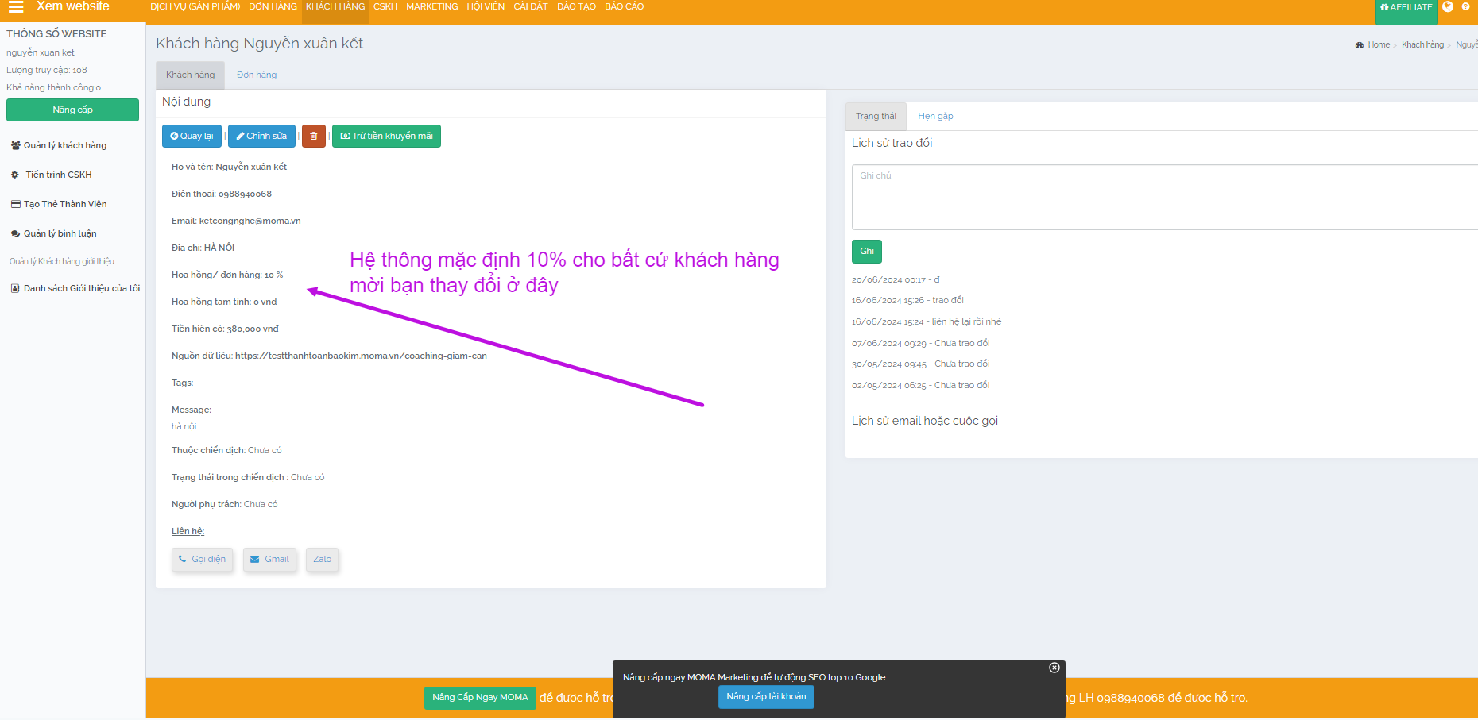This screenshot has width=1478, height=720.
Task: Click the Quay lại back button
Action: [192, 136]
